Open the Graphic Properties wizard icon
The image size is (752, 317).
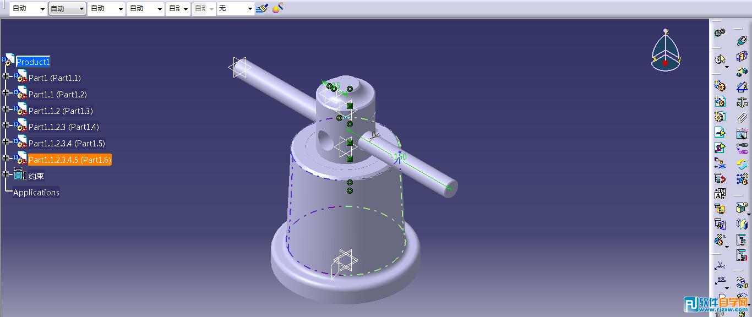[x=277, y=8]
